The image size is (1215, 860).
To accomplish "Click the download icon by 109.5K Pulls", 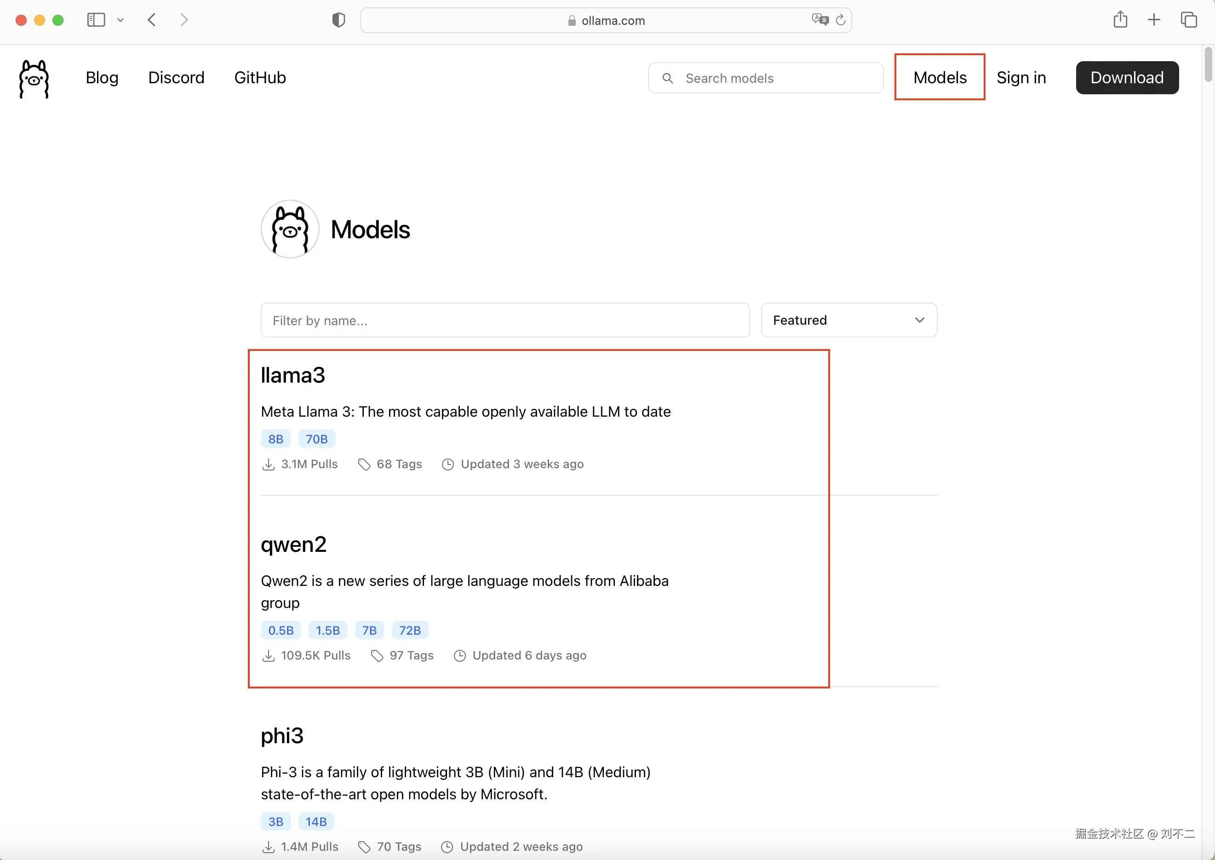I will (x=269, y=656).
